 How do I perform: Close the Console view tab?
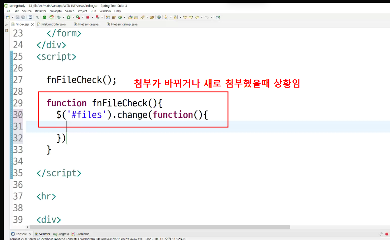pos(30,234)
